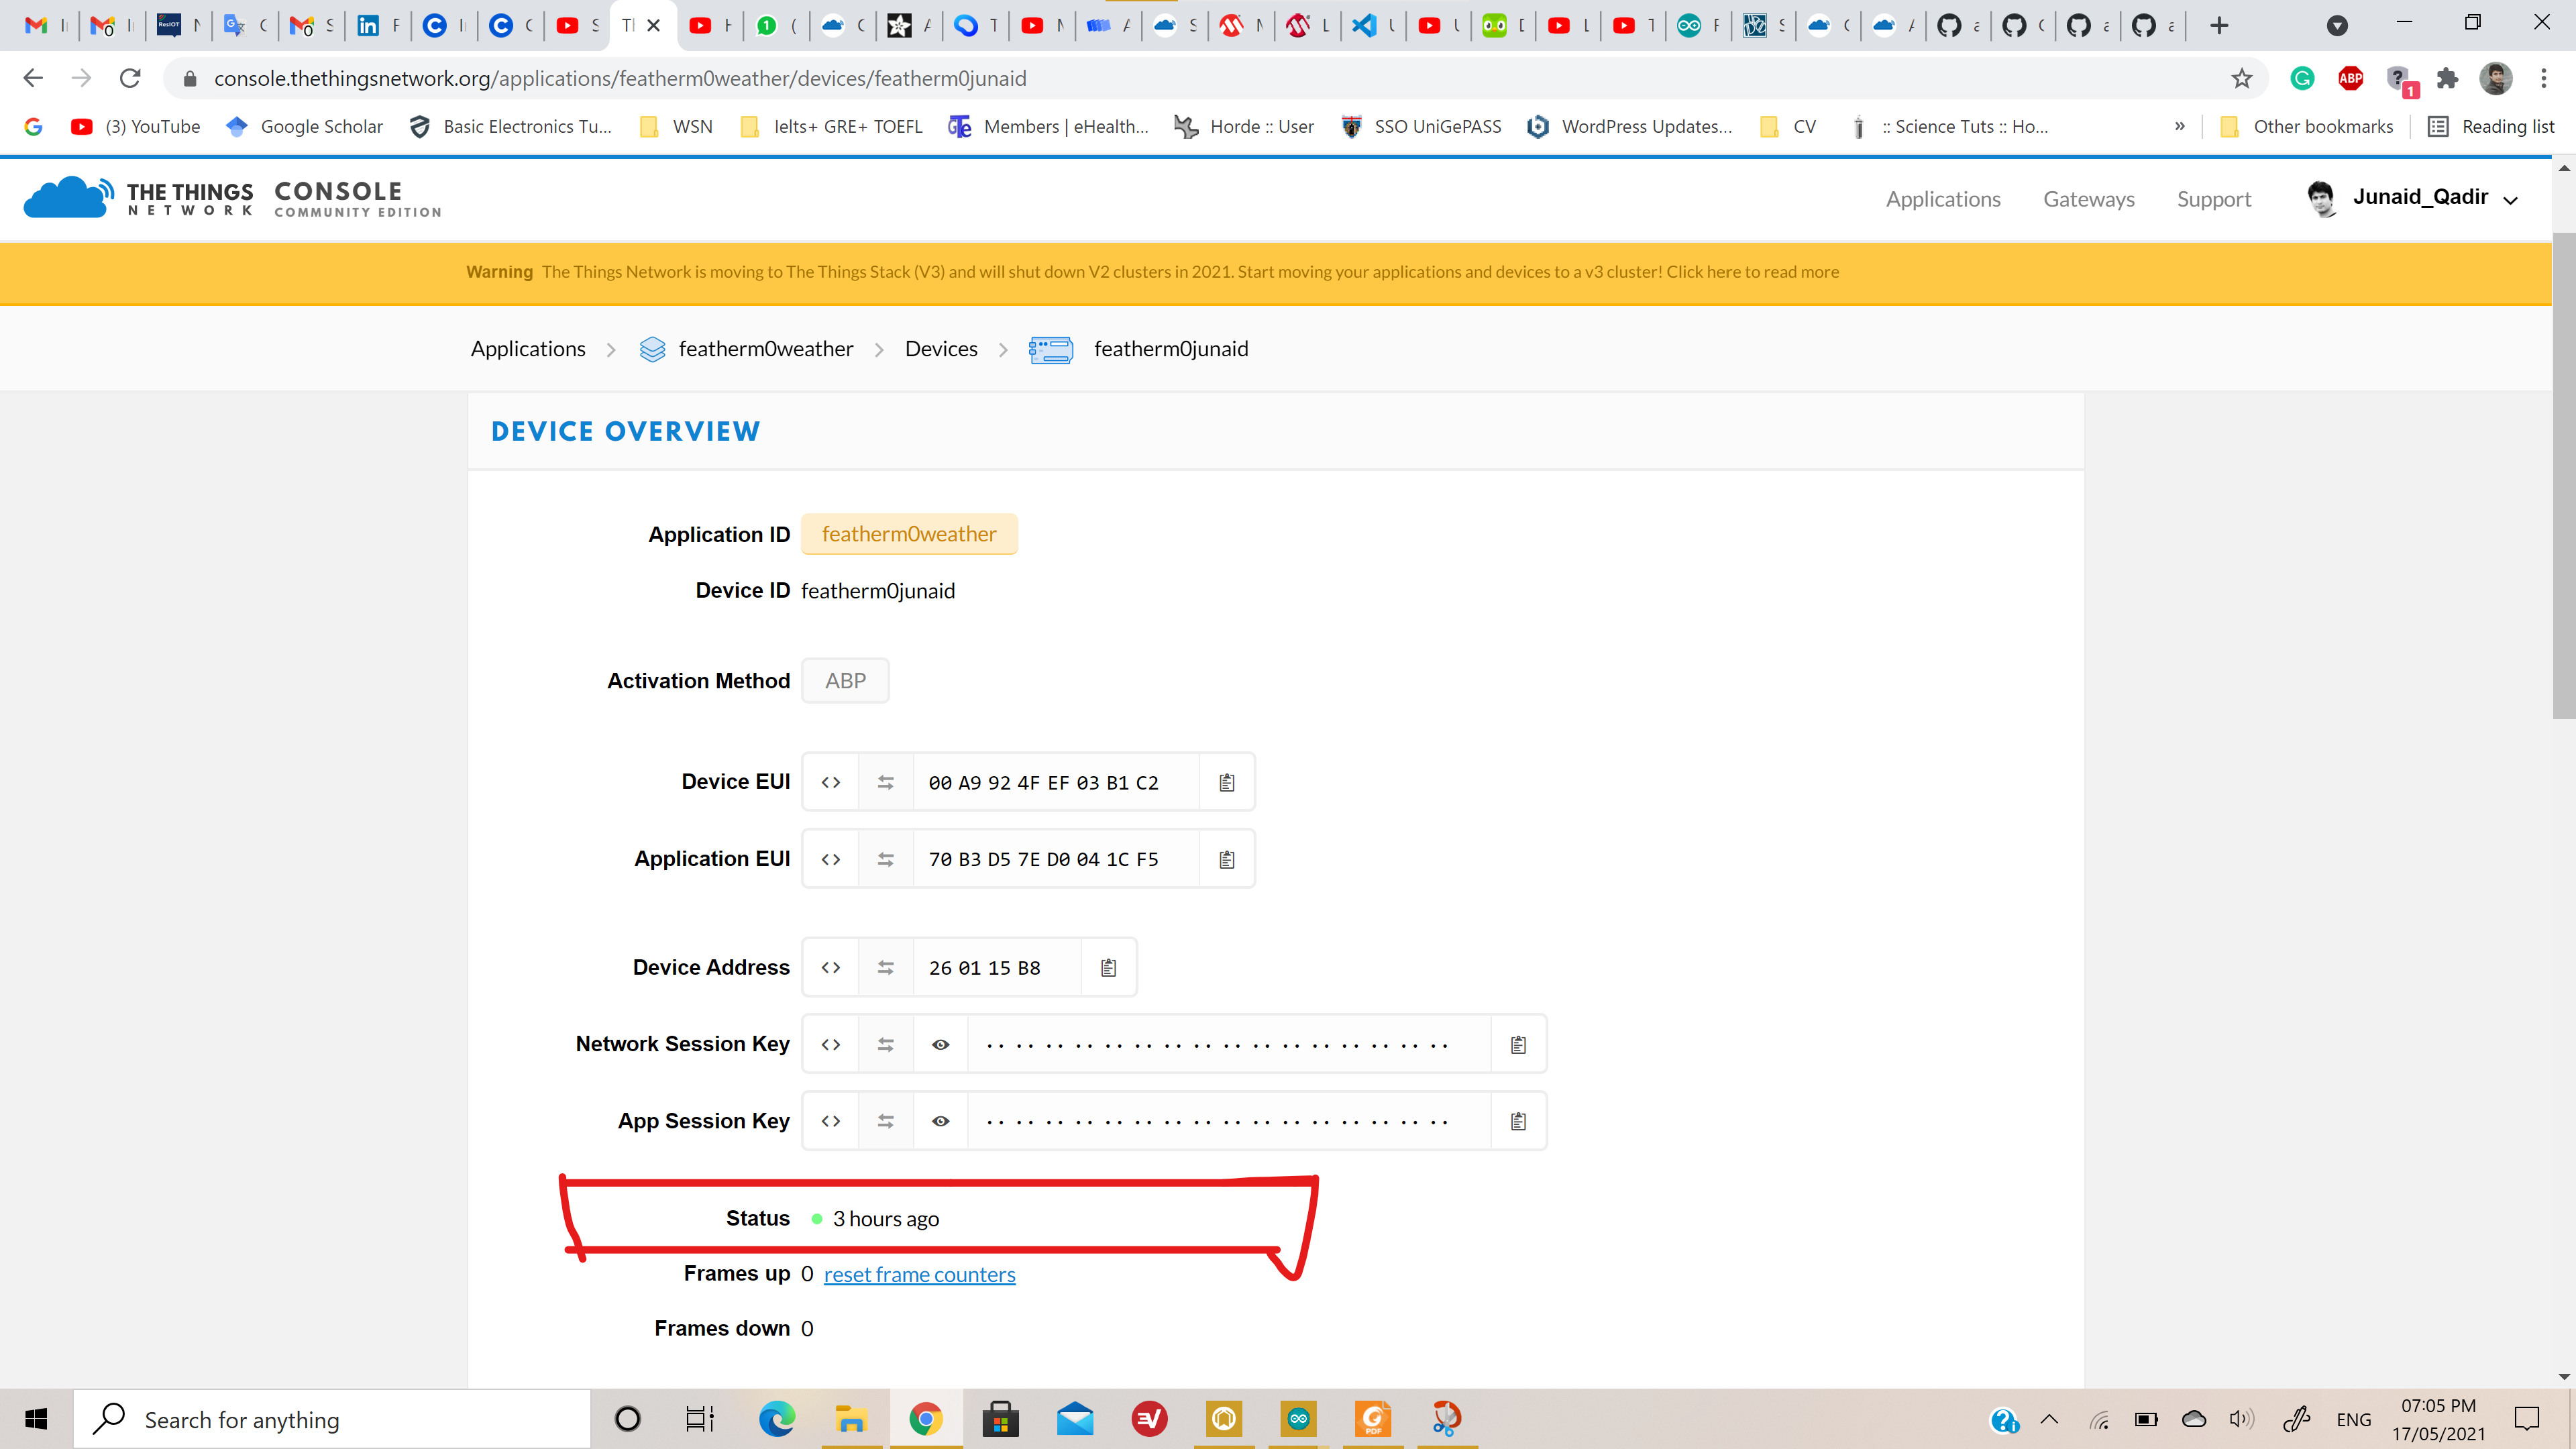Bookmark this page with star icon
This screenshot has width=2576, height=1449.
tap(2241, 78)
